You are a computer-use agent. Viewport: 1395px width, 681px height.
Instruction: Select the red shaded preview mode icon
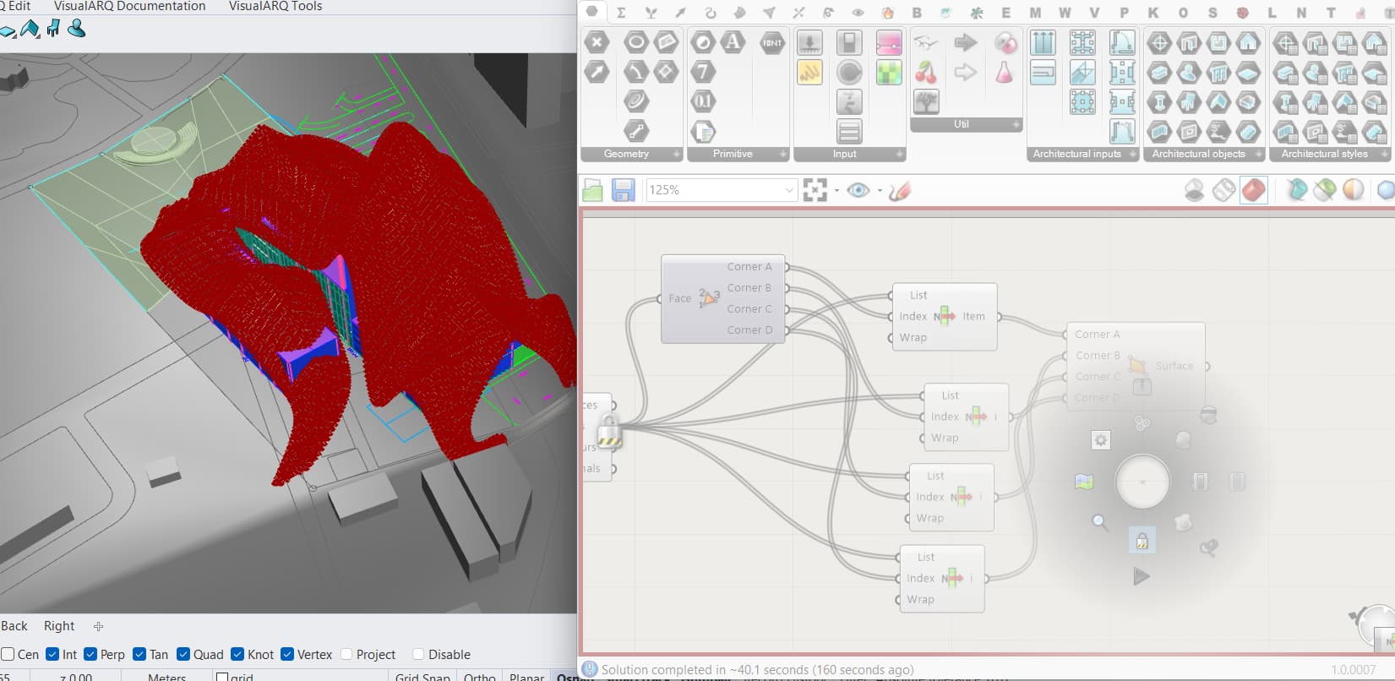[x=1254, y=190]
